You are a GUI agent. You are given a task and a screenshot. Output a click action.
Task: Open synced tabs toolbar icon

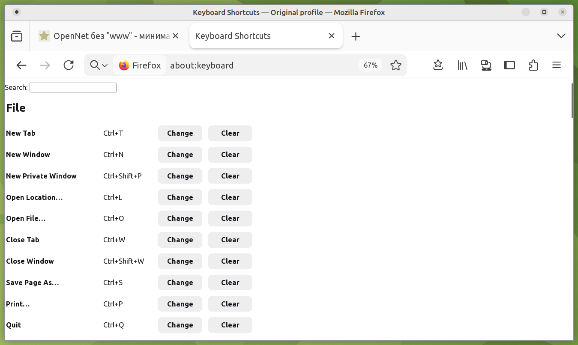click(486, 65)
